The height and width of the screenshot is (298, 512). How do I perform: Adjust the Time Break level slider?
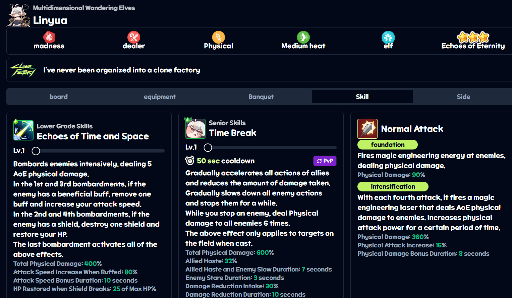coord(270,147)
